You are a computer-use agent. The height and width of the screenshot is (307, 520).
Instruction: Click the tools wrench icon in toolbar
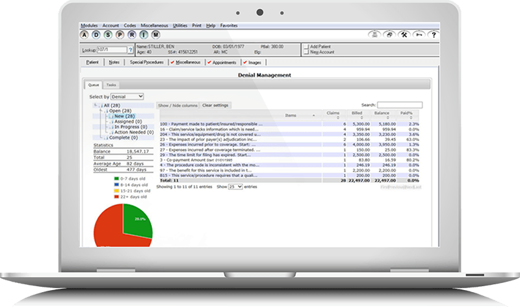click(x=403, y=35)
